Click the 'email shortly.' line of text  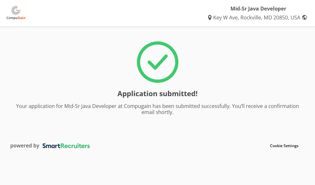point(158,112)
